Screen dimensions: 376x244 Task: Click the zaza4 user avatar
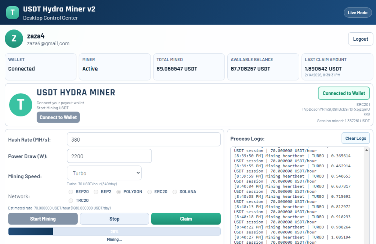pyautogui.click(x=14, y=39)
